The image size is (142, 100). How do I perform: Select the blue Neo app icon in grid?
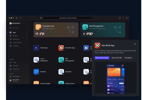tap(86, 48)
